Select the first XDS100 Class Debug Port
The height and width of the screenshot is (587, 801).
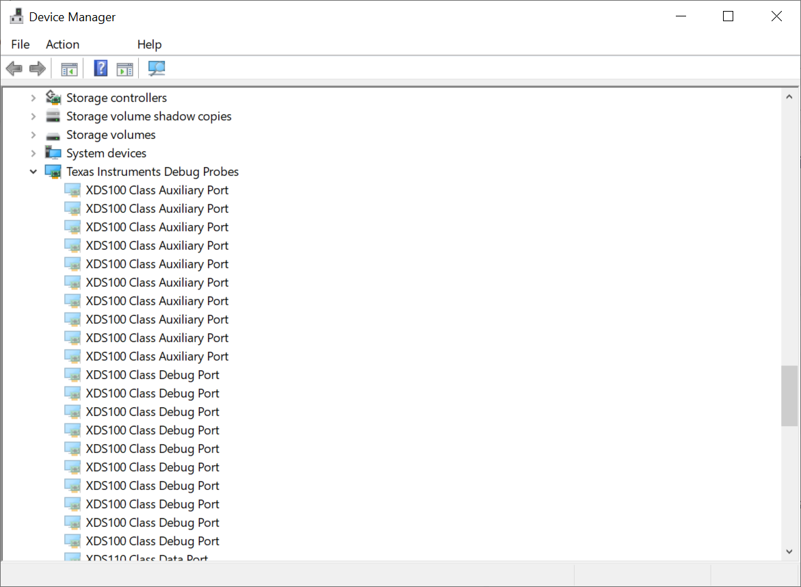pos(153,374)
